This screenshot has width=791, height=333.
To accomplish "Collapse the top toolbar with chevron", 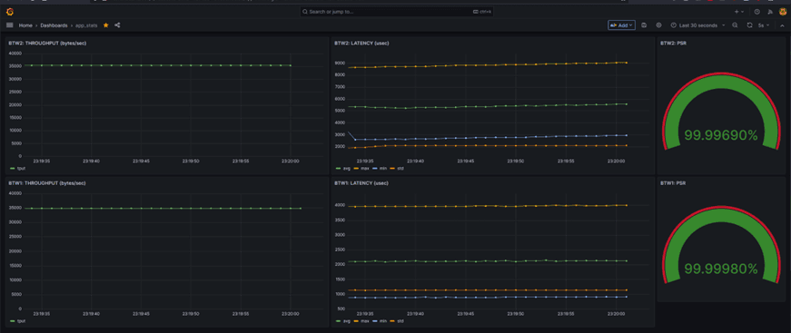I will point(782,25).
